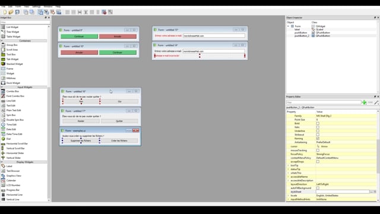Break the current layout

coord(104,12)
